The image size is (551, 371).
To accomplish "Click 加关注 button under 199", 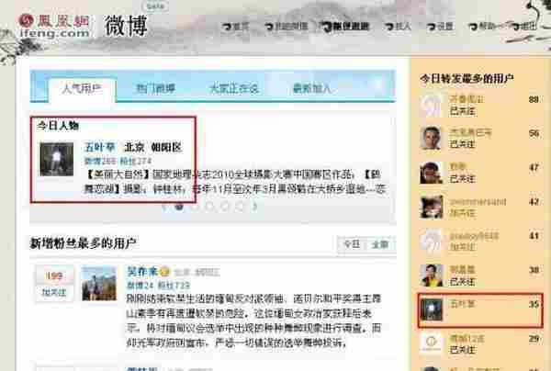I will pos(54,292).
